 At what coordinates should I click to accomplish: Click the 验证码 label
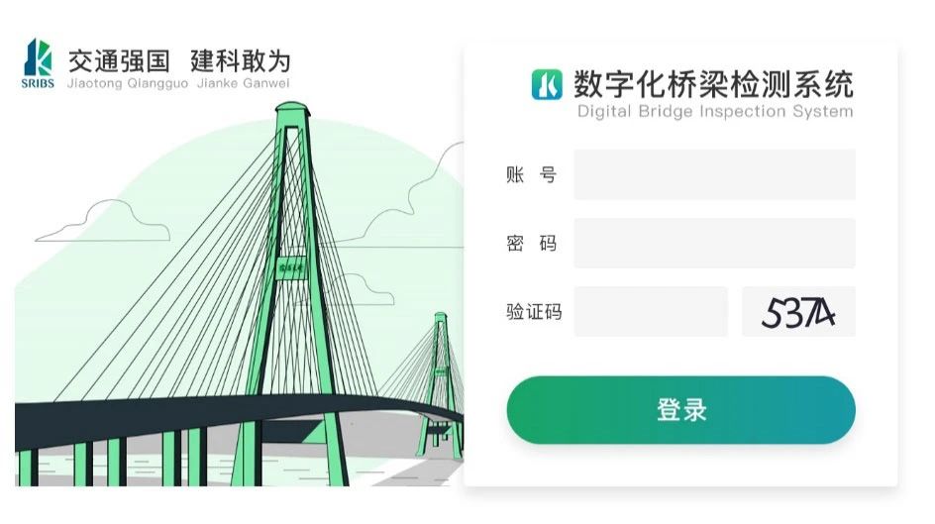point(534,312)
